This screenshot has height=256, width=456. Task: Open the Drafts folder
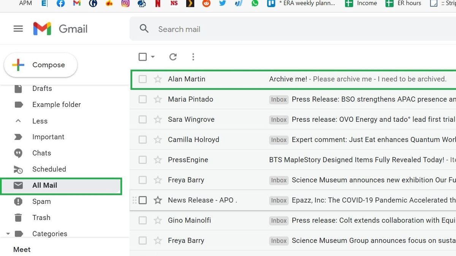tap(42, 88)
